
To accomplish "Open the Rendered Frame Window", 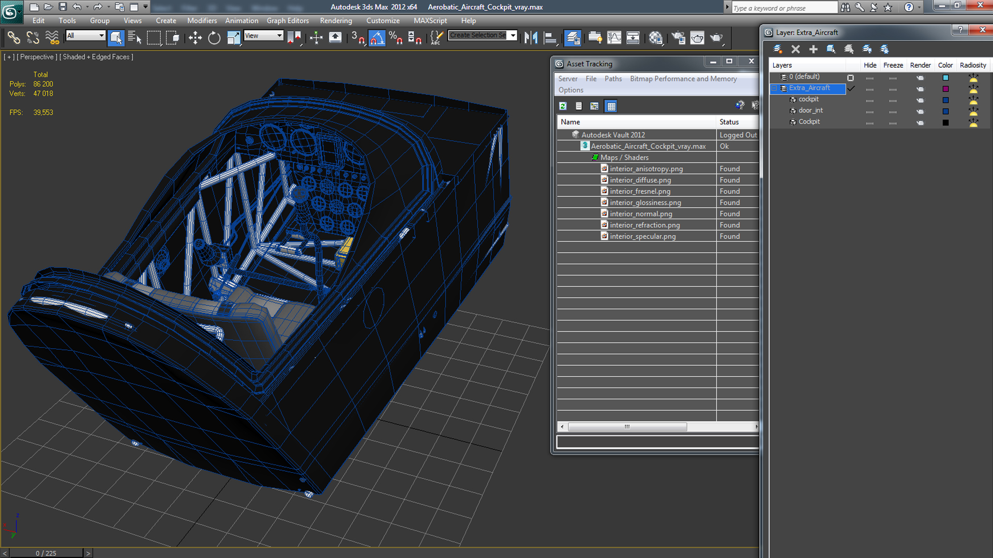I will (697, 38).
